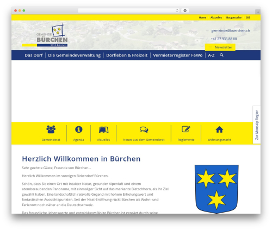Go to Home in top bar
The width and height of the screenshot is (272, 230).
click(202, 17)
